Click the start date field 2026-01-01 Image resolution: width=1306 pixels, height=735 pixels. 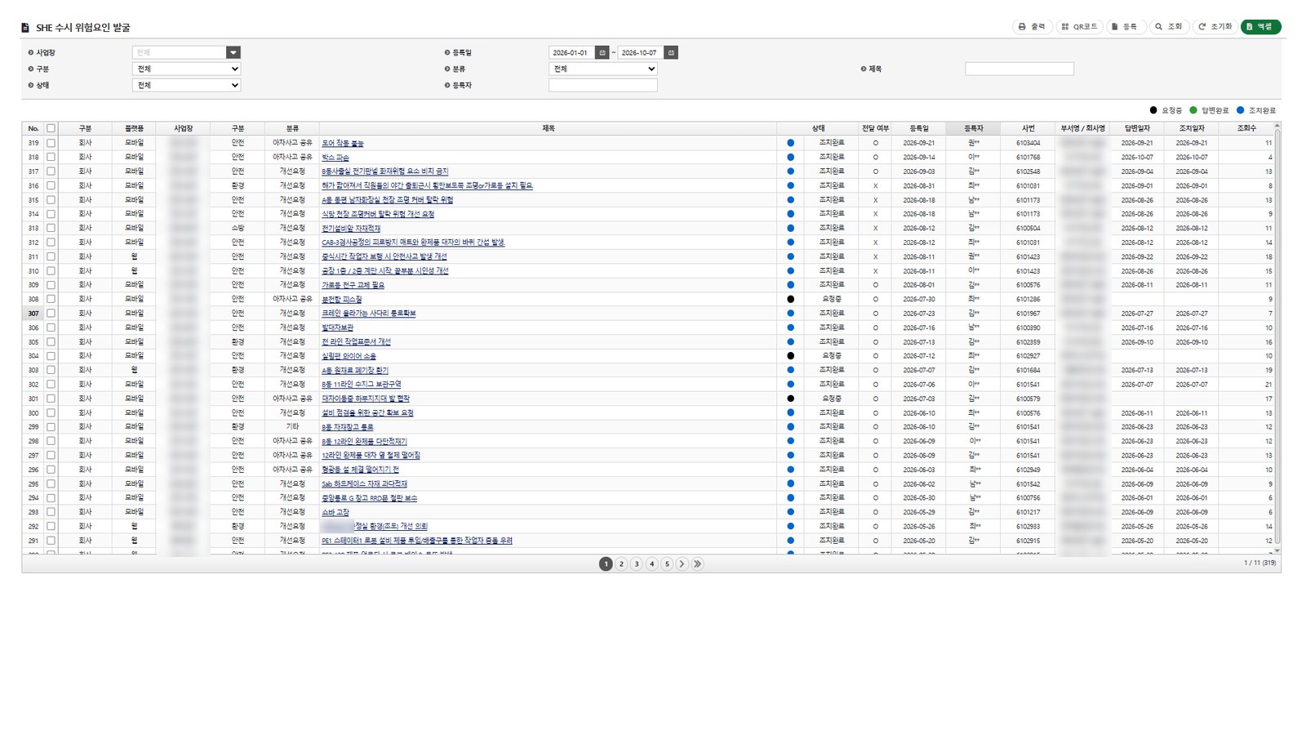point(571,52)
